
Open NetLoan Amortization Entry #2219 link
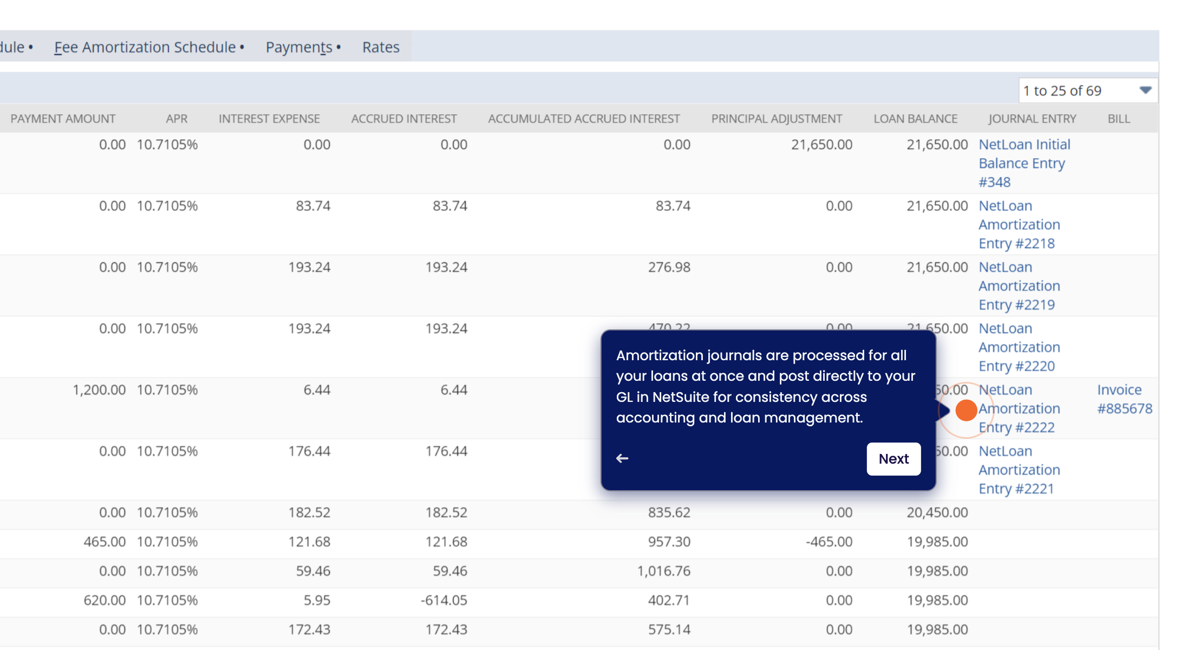click(1019, 285)
